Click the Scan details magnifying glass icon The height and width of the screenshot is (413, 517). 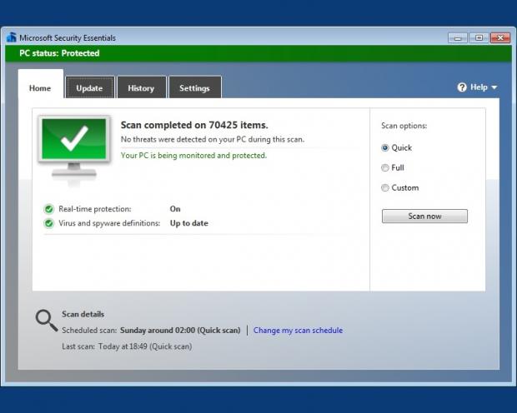coord(47,320)
